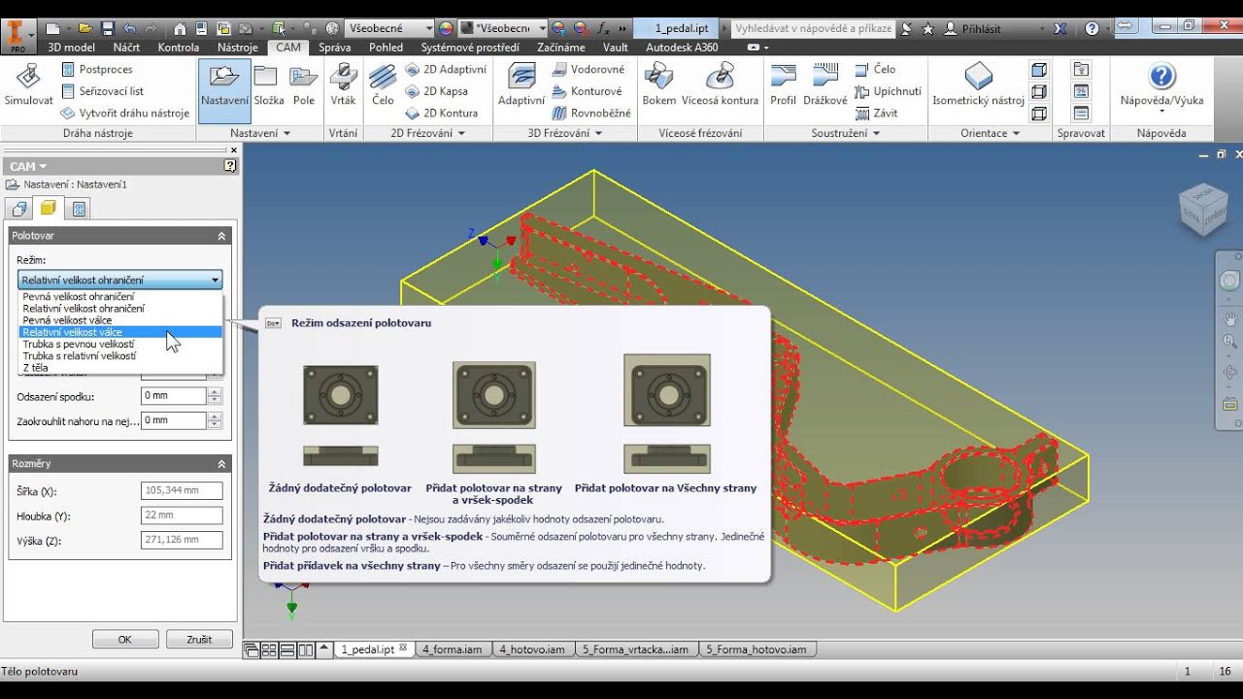1243x699 pixels.
Task: Click the Zaokrouhlit nahoru value field
Action: 174,420
